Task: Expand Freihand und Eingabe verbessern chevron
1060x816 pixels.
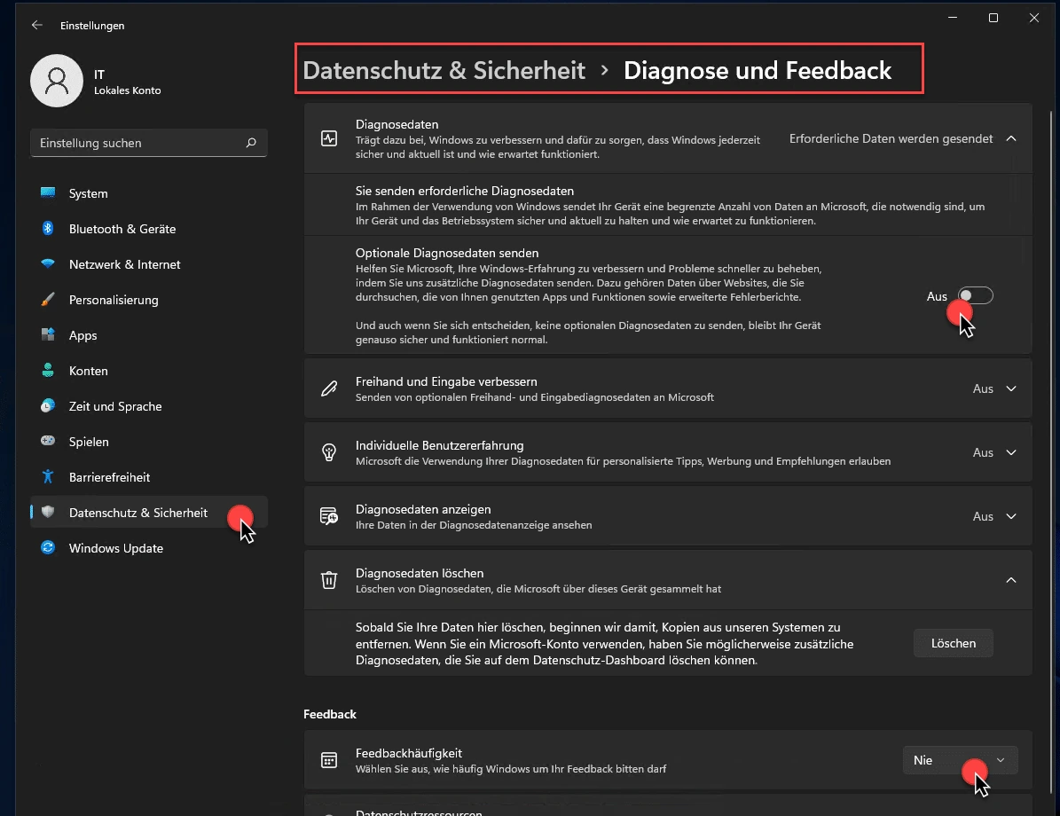Action: coord(1011,388)
